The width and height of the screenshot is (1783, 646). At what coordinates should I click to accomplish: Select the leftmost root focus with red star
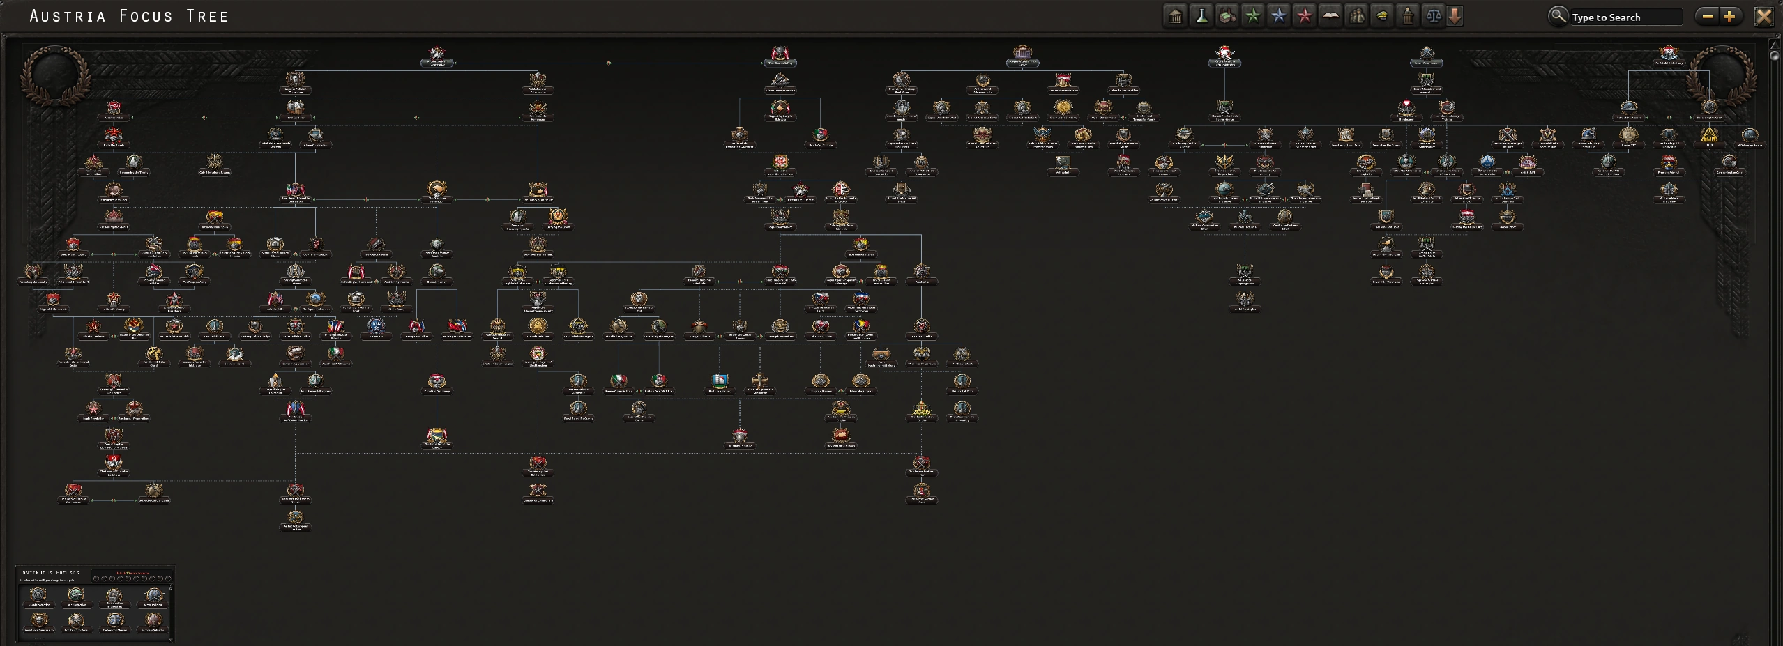[x=437, y=55]
